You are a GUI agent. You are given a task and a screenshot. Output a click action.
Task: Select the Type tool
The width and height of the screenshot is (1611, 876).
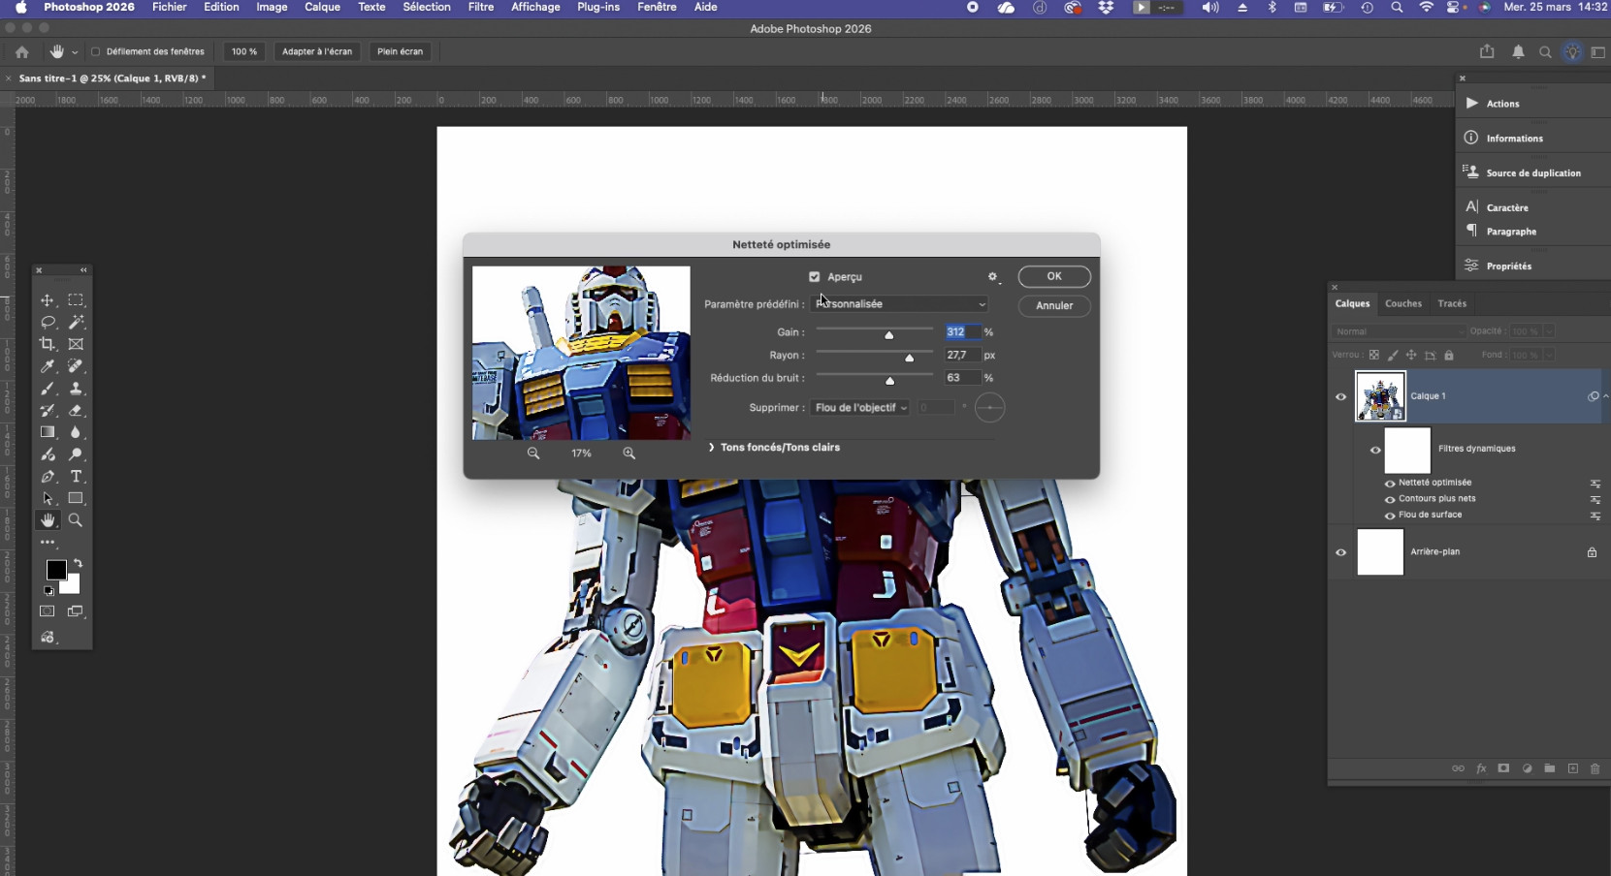(76, 477)
